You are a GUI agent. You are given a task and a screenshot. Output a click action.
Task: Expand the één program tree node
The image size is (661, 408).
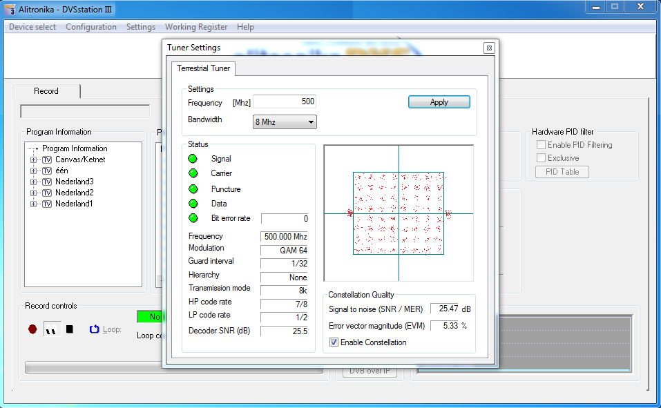(33, 171)
